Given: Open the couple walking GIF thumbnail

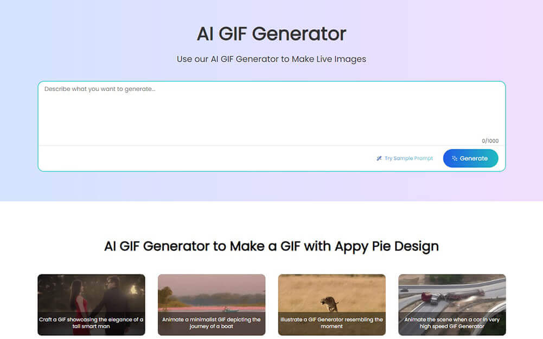Looking at the screenshot, I should point(91,292).
